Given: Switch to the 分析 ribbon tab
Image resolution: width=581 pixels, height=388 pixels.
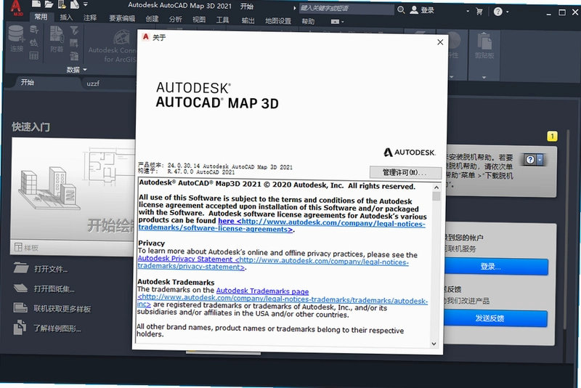Looking at the screenshot, I should click(x=175, y=19).
